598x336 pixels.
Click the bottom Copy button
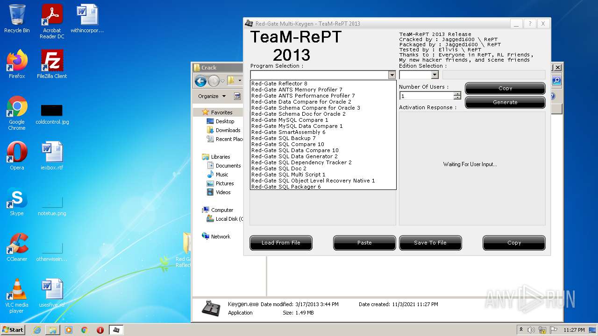(514, 243)
